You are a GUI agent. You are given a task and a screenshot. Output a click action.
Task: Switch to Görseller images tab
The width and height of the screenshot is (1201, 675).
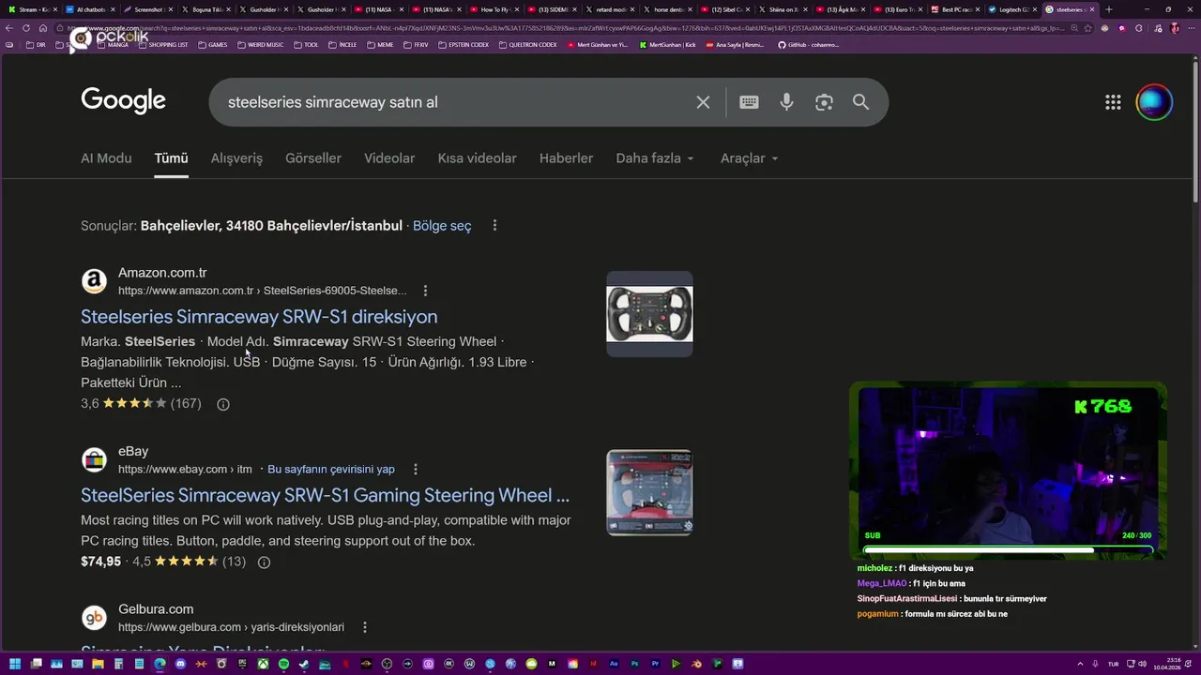313,158
